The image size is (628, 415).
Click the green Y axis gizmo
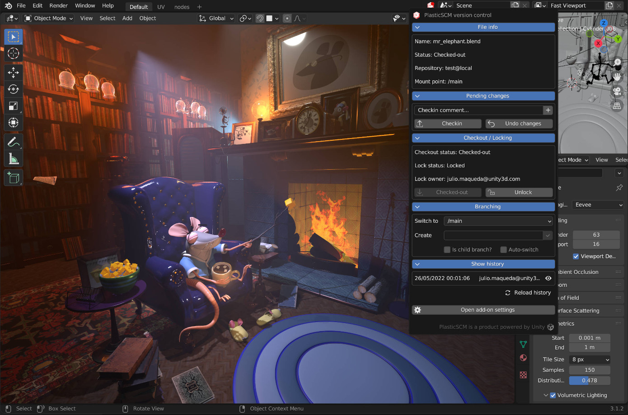(618, 39)
